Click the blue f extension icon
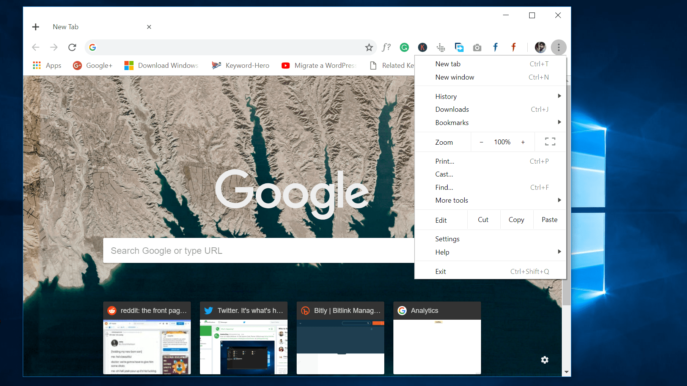687x386 pixels. pyautogui.click(x=495, y=47)
